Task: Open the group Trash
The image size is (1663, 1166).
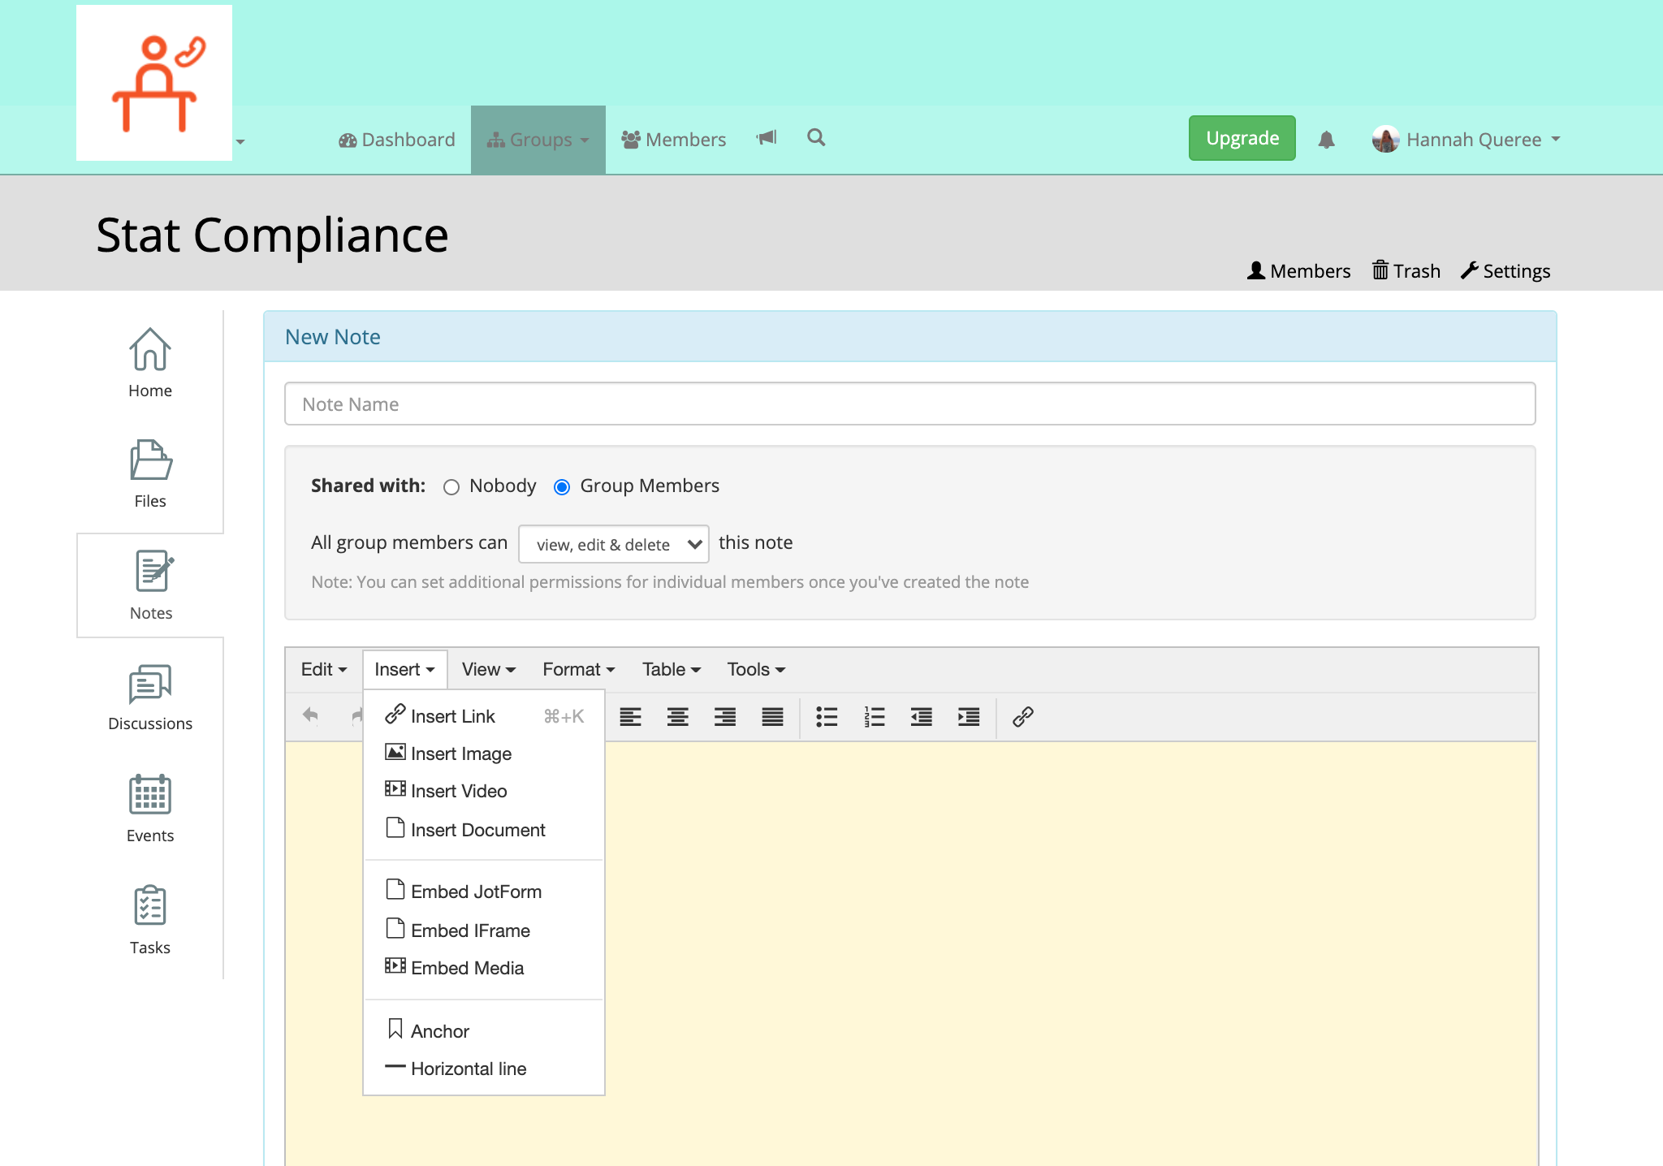Action: [1406, 271]
